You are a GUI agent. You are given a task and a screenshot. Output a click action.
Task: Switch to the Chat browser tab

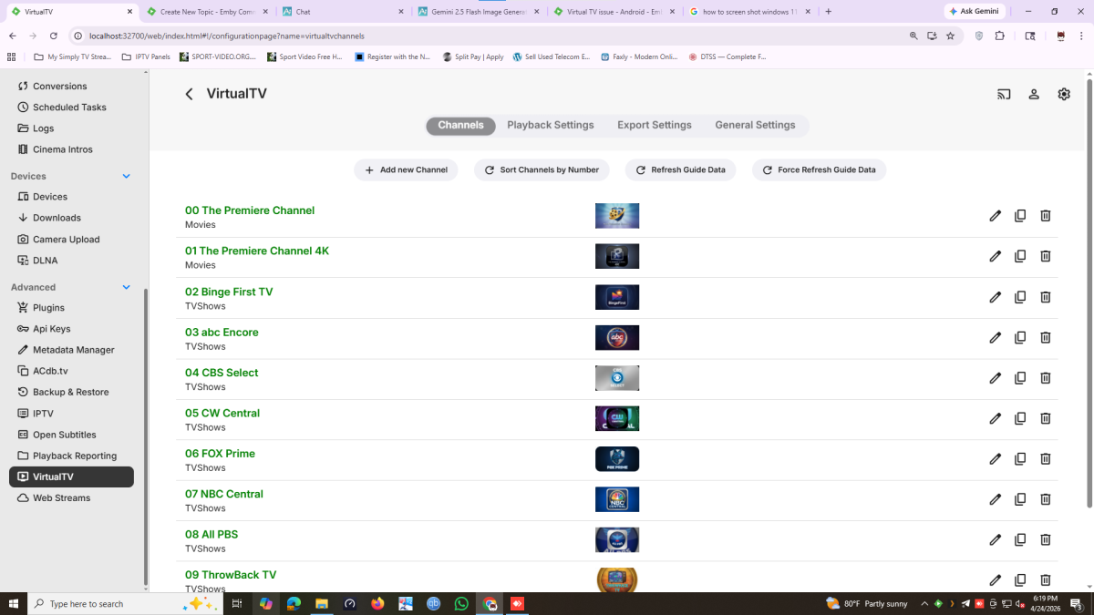pos(342,12)
